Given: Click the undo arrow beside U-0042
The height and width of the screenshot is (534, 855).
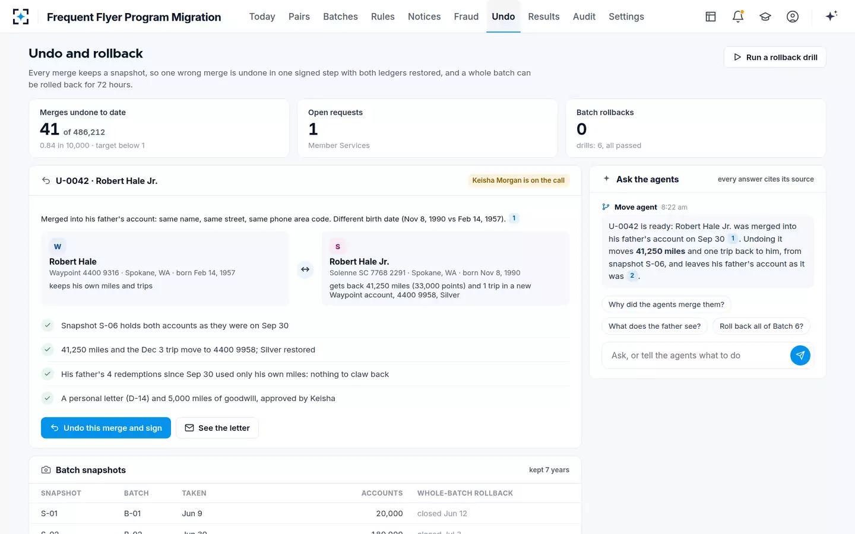Looking at the screenshot, I should 46,181.
